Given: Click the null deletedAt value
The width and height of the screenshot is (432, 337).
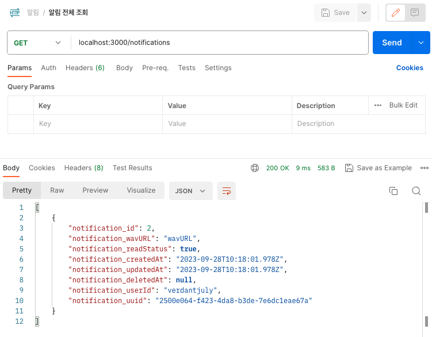Looking at the screenshot, I should coord(184,280).
